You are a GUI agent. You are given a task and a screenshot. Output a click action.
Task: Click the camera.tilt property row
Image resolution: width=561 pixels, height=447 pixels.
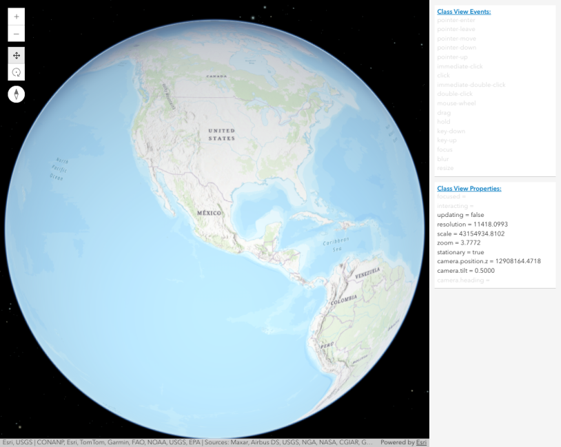pyautogui.click(x=465, y=271)
